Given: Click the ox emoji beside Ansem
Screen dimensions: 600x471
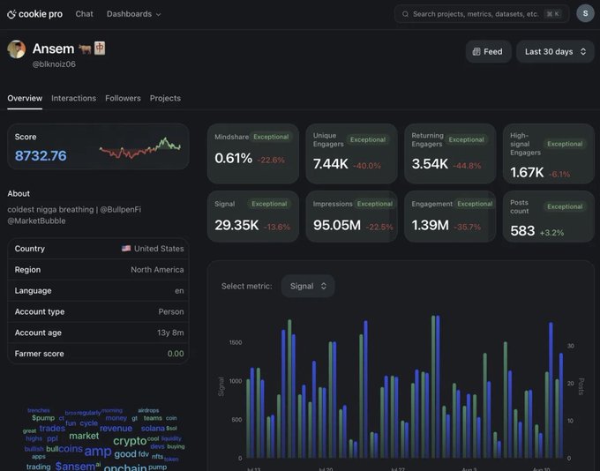Looking at the screenshot, I should [85, 49].
